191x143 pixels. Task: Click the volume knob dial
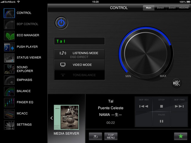point(146,54)
